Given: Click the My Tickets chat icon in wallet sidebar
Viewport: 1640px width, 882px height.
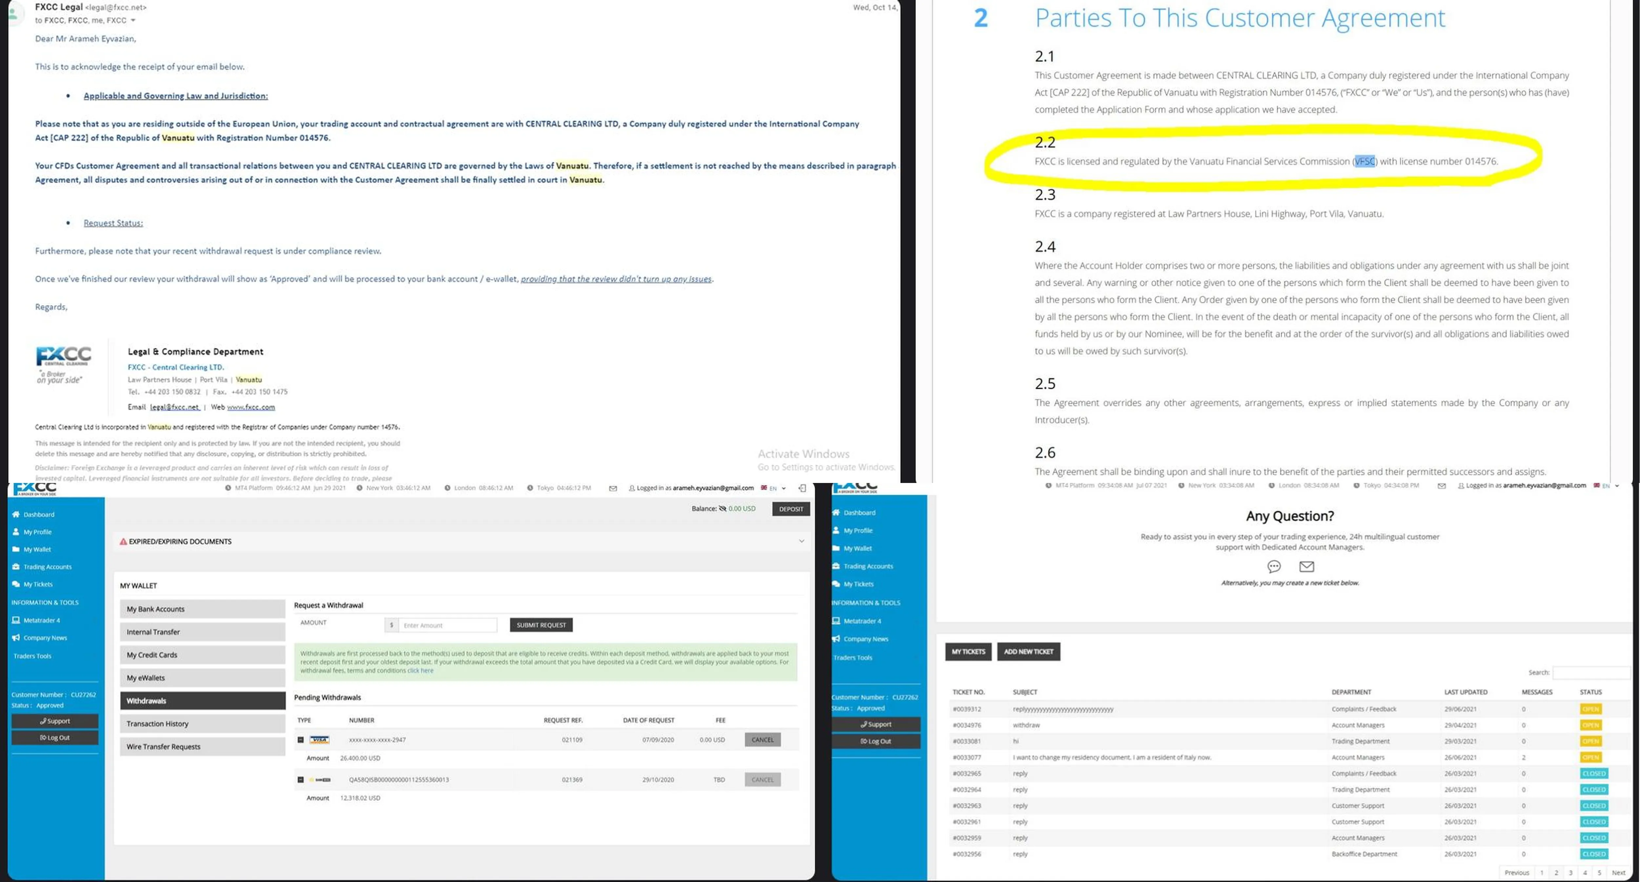Looking at the screenshot, I should (x=16, y=584).
